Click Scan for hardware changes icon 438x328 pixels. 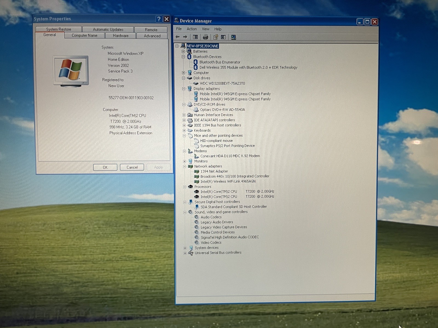pos(234,37)
